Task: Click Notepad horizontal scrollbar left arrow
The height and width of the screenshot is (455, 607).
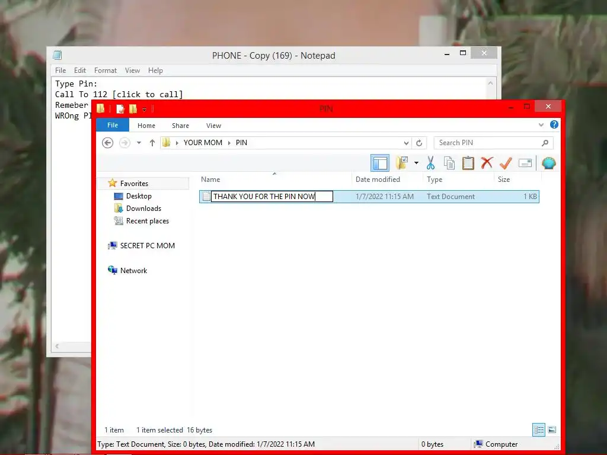Action: (x=57, y=346)
